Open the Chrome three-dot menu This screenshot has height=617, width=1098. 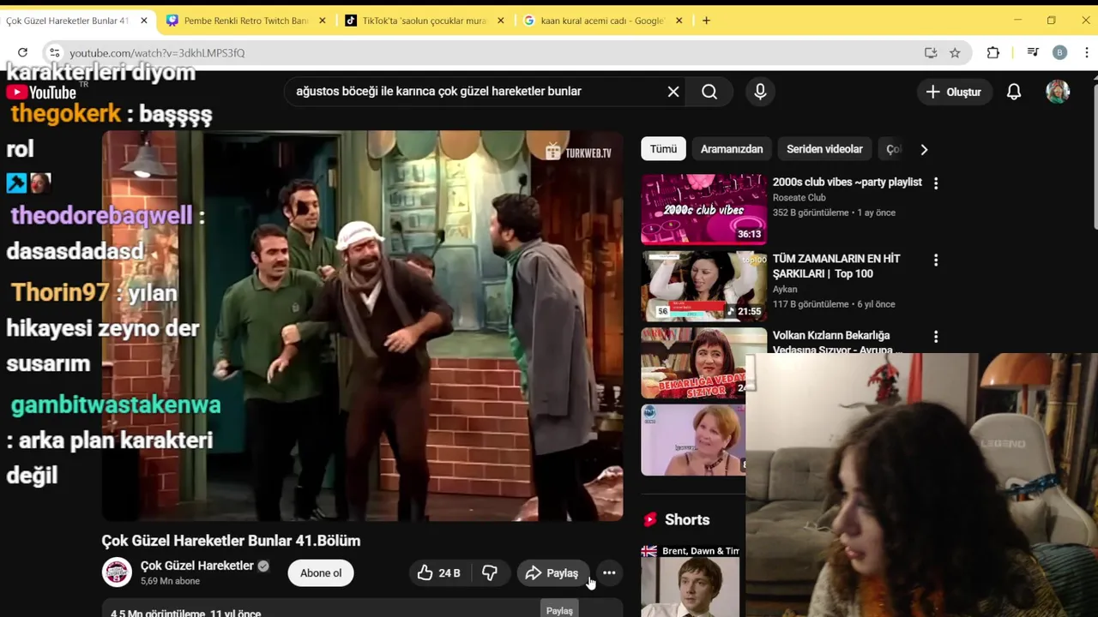pos(1086,52)
